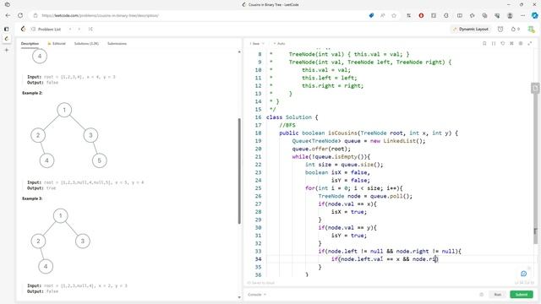Open the Problem List panel
The image size is (541, 304).
pos(46,30)
